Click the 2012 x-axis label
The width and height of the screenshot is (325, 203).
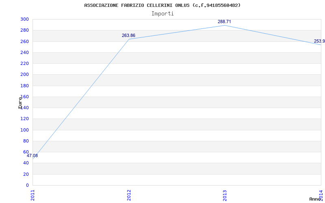129,195
